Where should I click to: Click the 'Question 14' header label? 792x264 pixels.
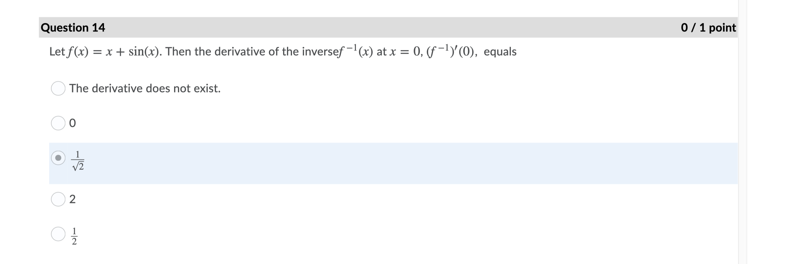coord(73,28)
